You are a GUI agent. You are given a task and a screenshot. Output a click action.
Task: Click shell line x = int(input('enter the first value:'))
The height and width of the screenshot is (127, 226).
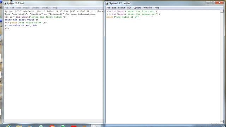pyautogui.click(x=35, y=17)
